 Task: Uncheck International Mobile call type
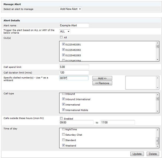point(63,110)
